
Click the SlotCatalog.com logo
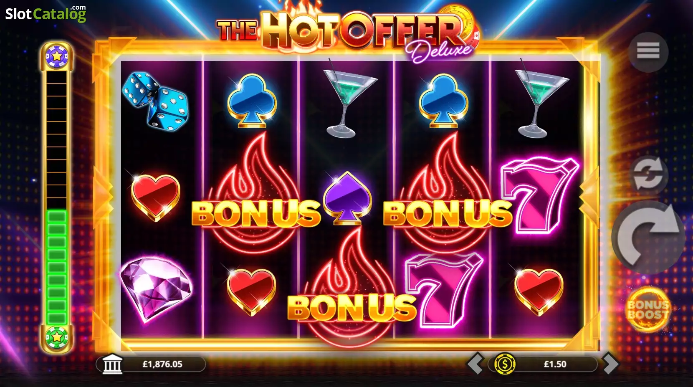[46, 13]
